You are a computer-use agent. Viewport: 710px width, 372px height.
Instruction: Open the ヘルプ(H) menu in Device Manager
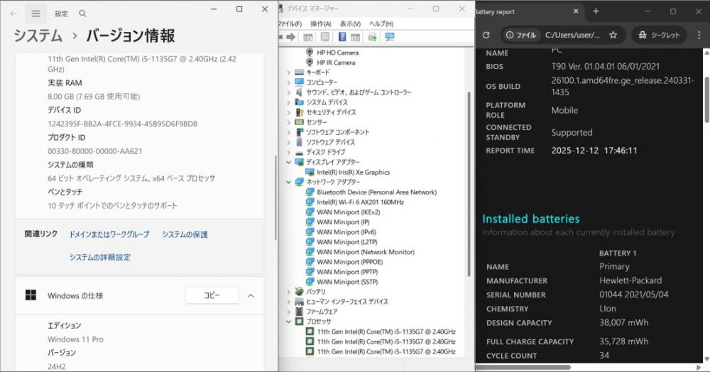[x=381, y=23]
